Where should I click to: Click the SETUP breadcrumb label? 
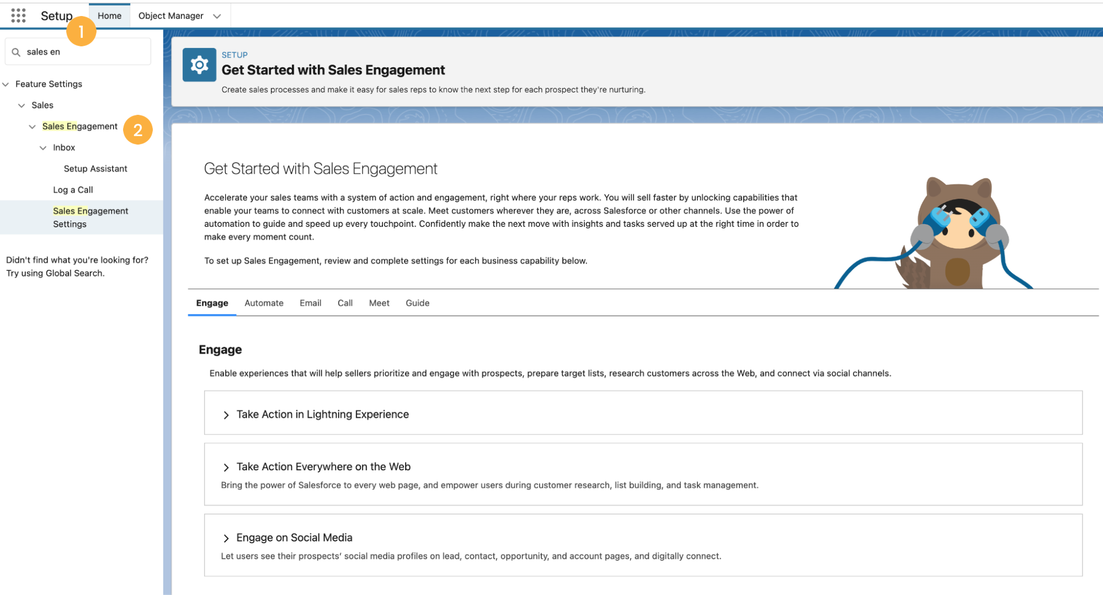235,55
